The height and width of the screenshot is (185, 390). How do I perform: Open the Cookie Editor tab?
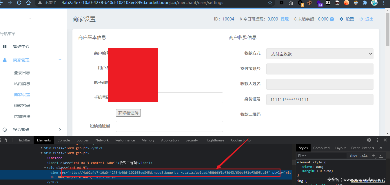(x=241, y=140)
